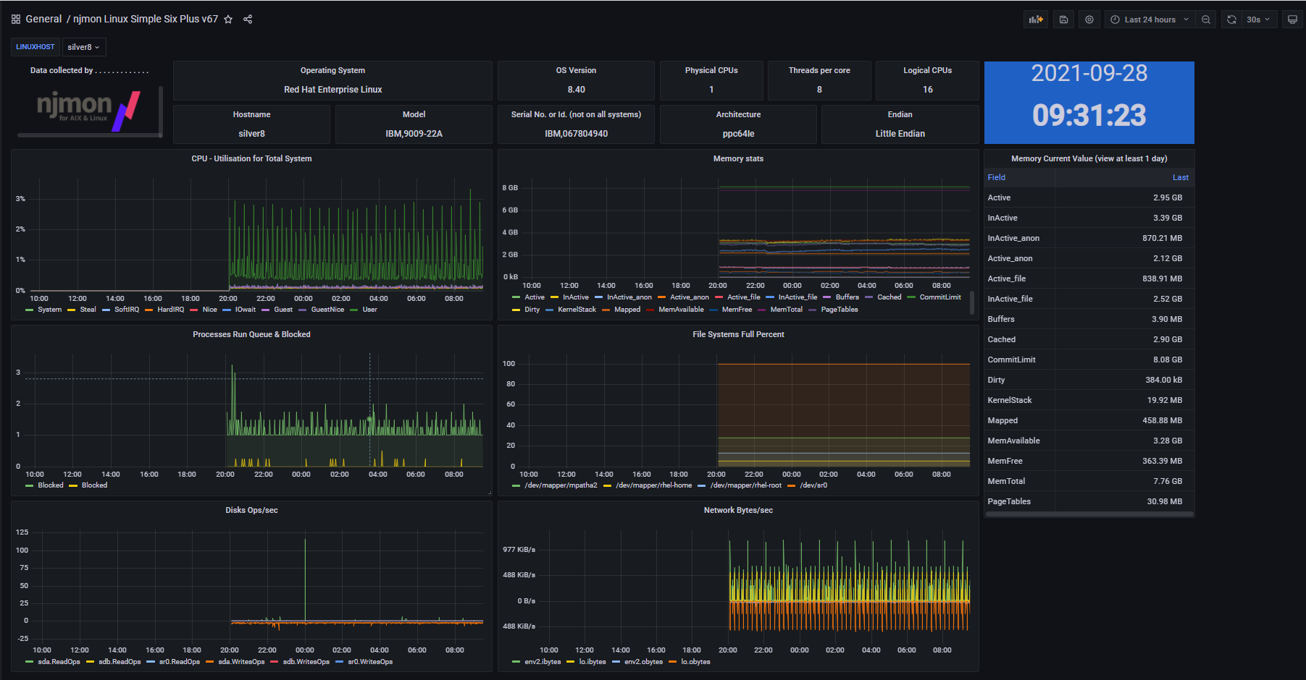
Task: Refresh the dashboard now
Action: 1231,20
